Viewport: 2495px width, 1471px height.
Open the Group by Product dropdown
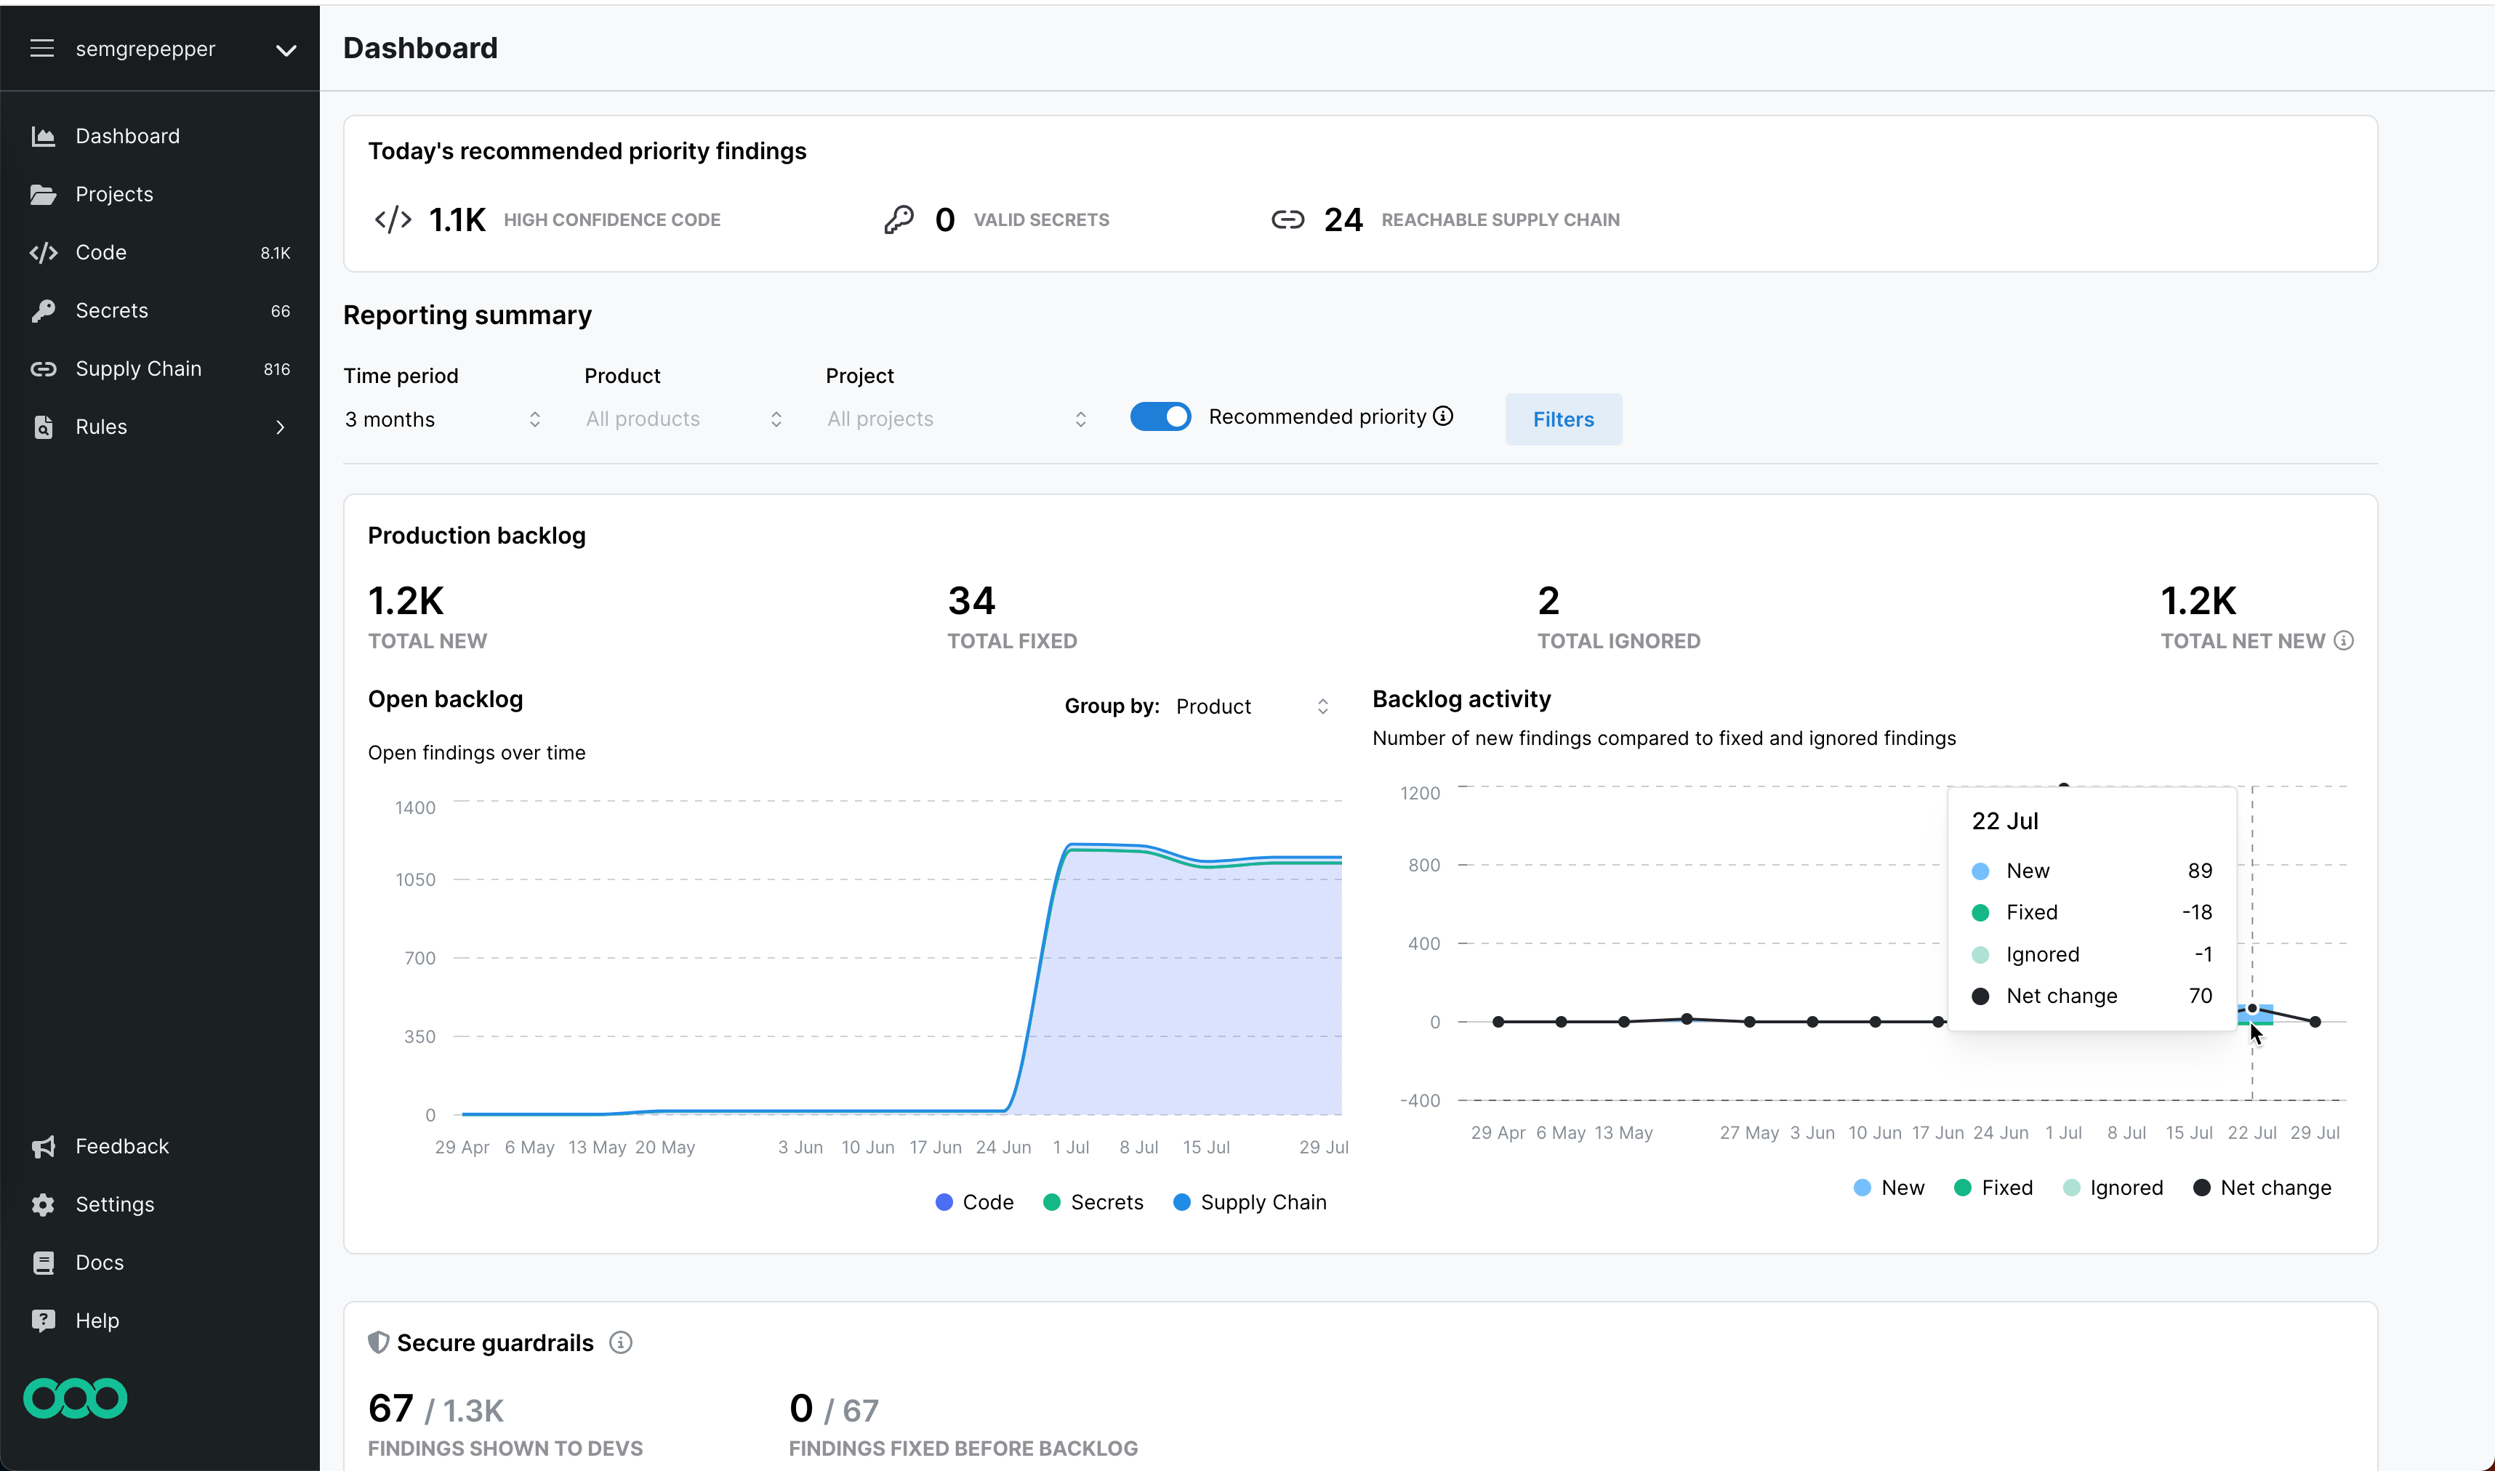(1253, 706)
